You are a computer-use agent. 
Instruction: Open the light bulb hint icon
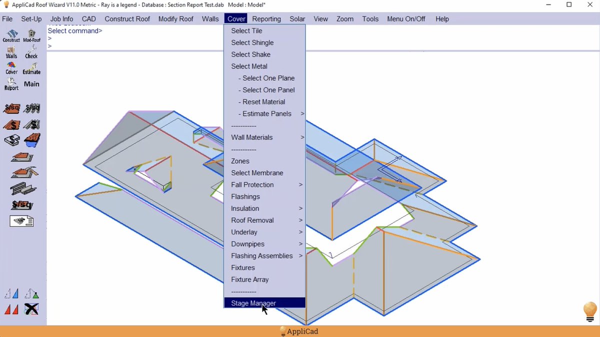click(590, 312)
